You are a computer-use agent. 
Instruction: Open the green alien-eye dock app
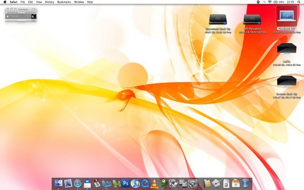pos(164,183)
